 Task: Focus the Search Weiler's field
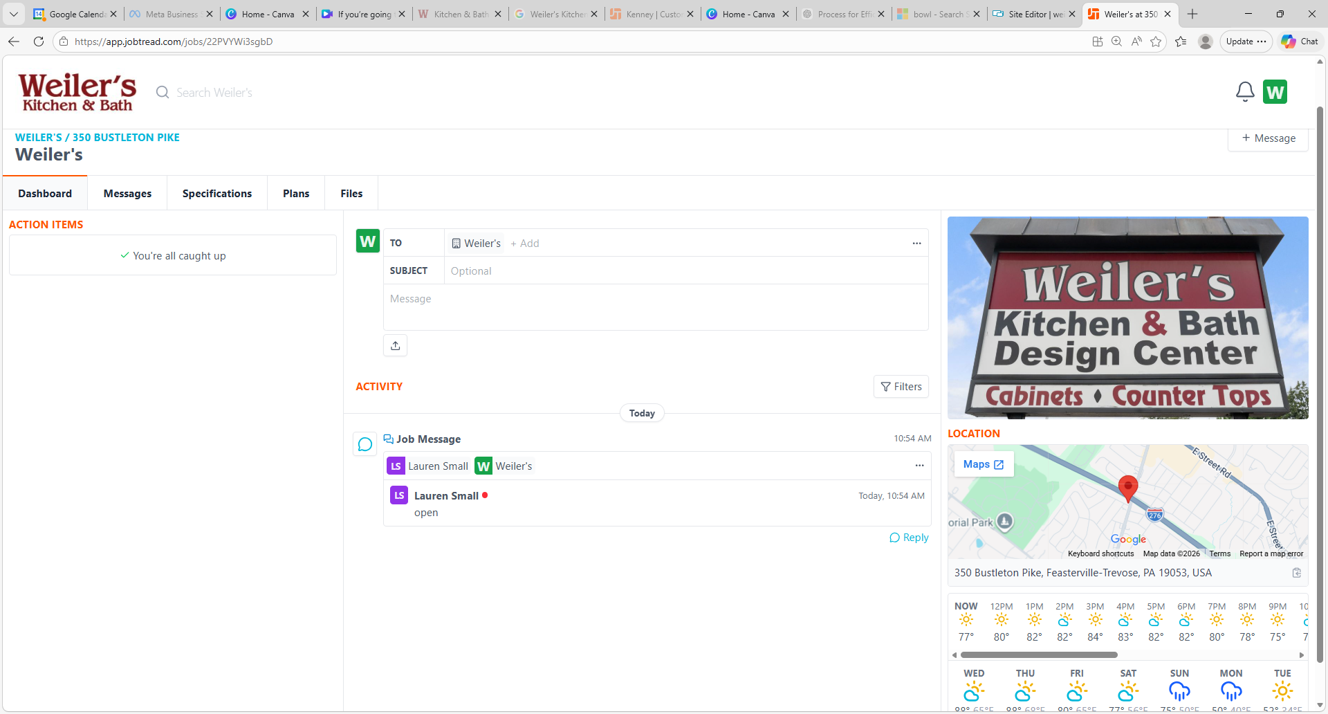click(214, 93)
